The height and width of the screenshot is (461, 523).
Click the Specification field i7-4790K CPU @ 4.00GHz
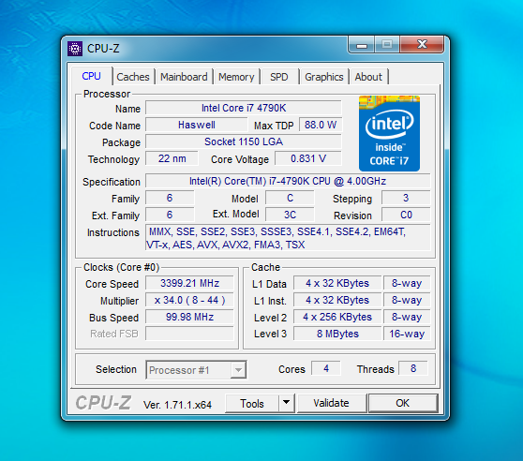288,181
